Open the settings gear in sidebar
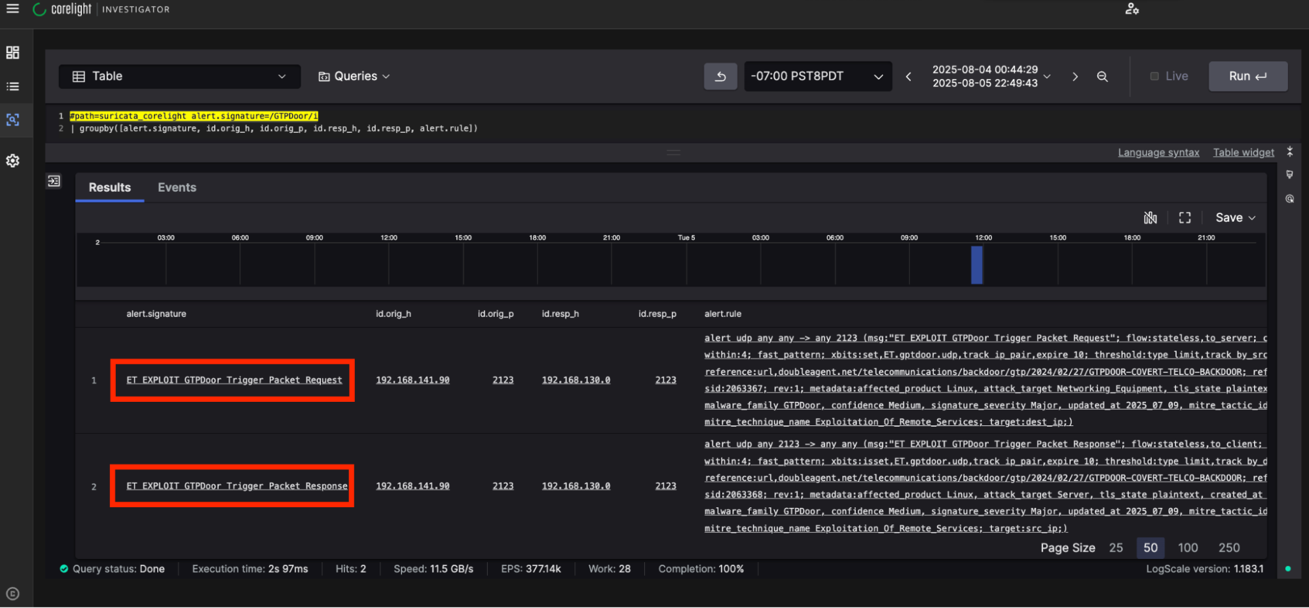1309x608 pixels. click(x=12, y=161)
